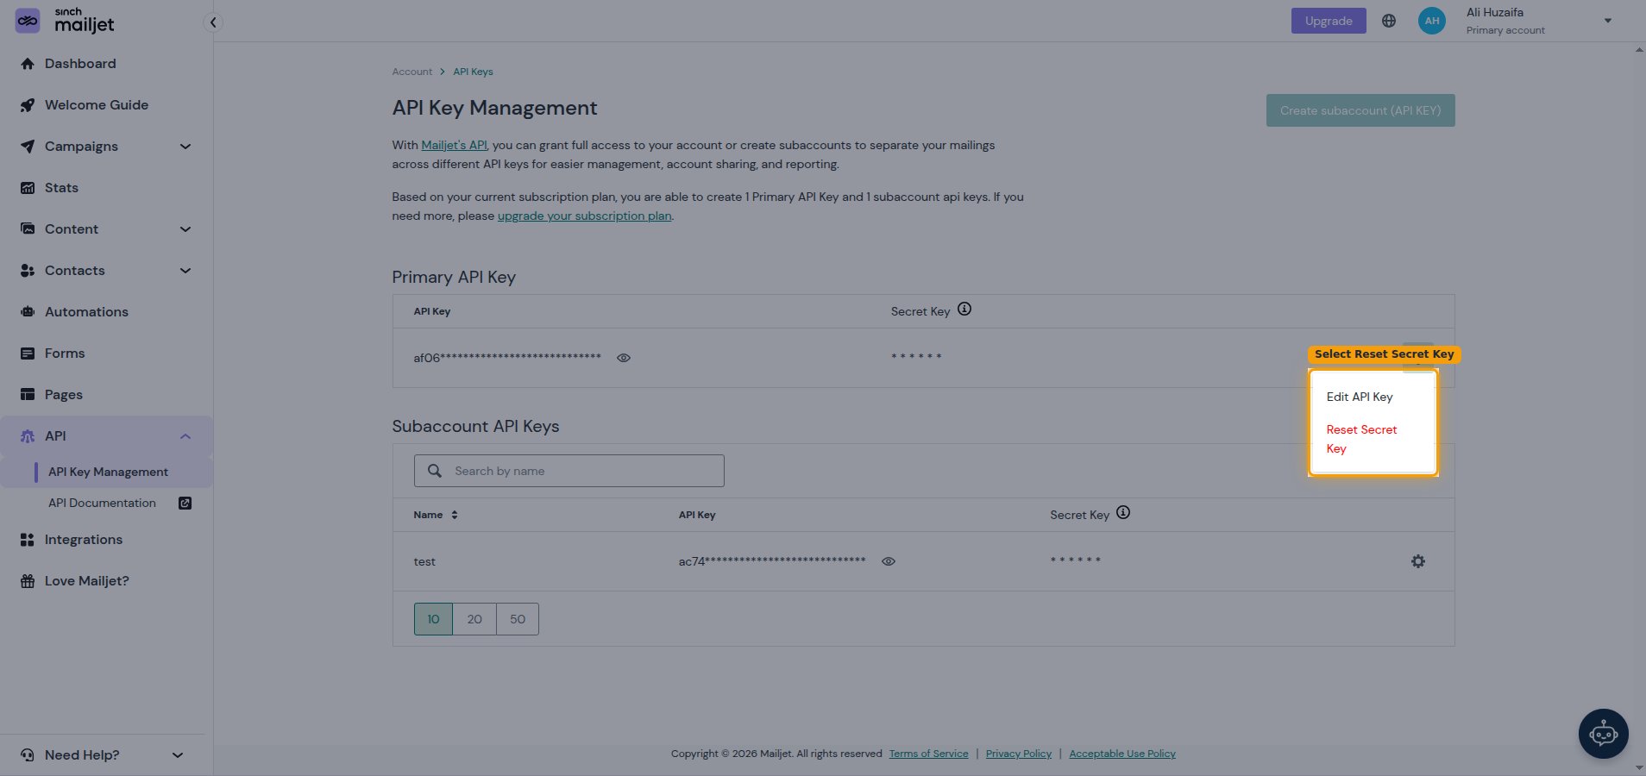This screenshot has width=1646, height=776.
Task: Click the Content images icon
Action: pos(28,229)
